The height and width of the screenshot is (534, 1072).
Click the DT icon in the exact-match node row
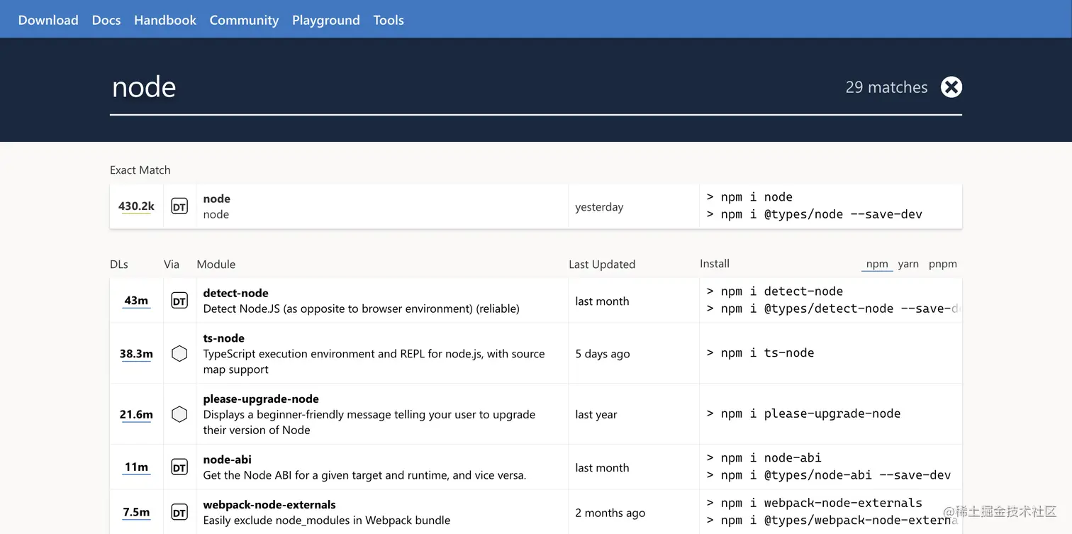pyautogui.click(x=179, y=206)
